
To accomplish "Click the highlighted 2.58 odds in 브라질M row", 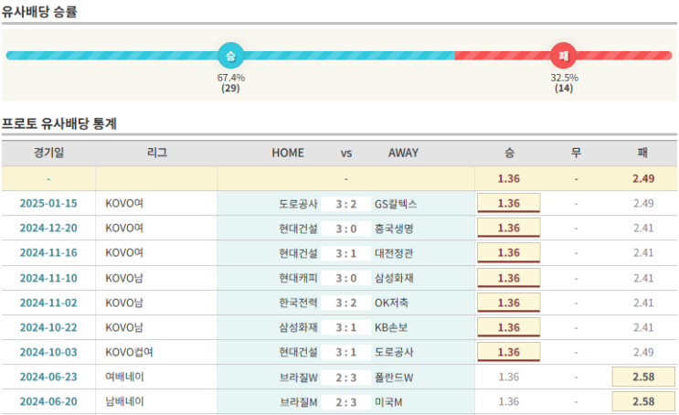I will tap(643, 401).
